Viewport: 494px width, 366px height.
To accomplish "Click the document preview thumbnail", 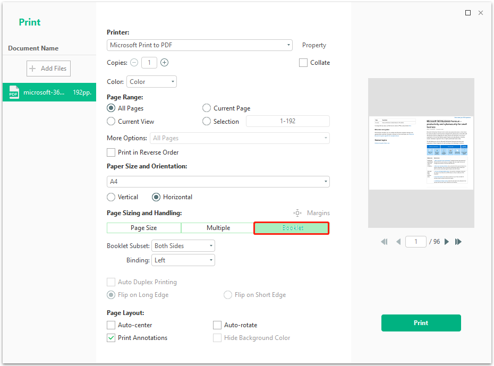I will 421,152.
